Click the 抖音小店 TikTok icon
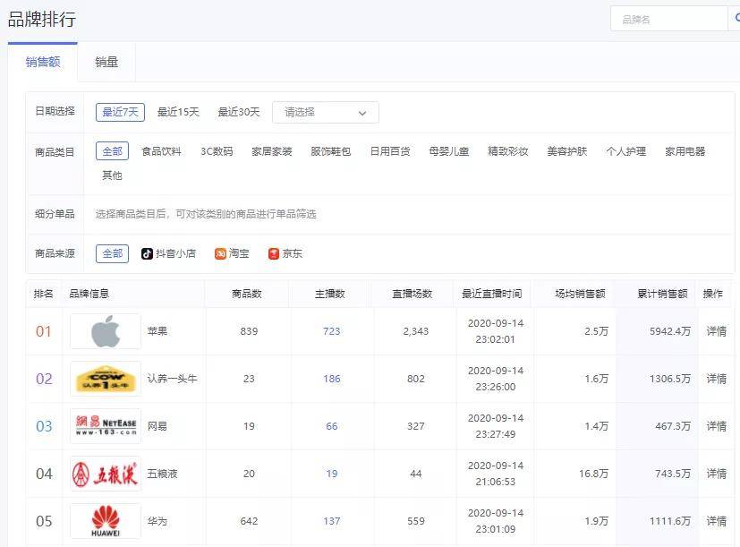740x547 pixels. click(147, 253)
